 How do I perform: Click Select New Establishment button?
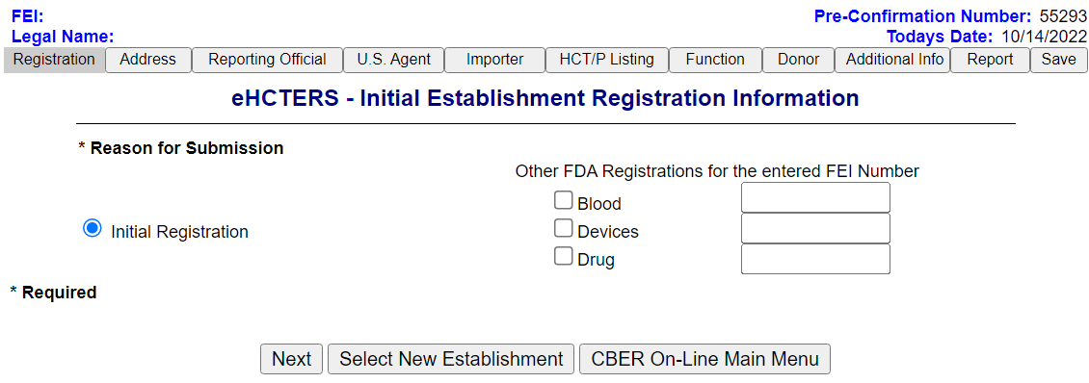451,359
